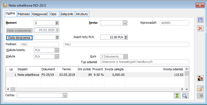Click the document icon in title bar

5,5
